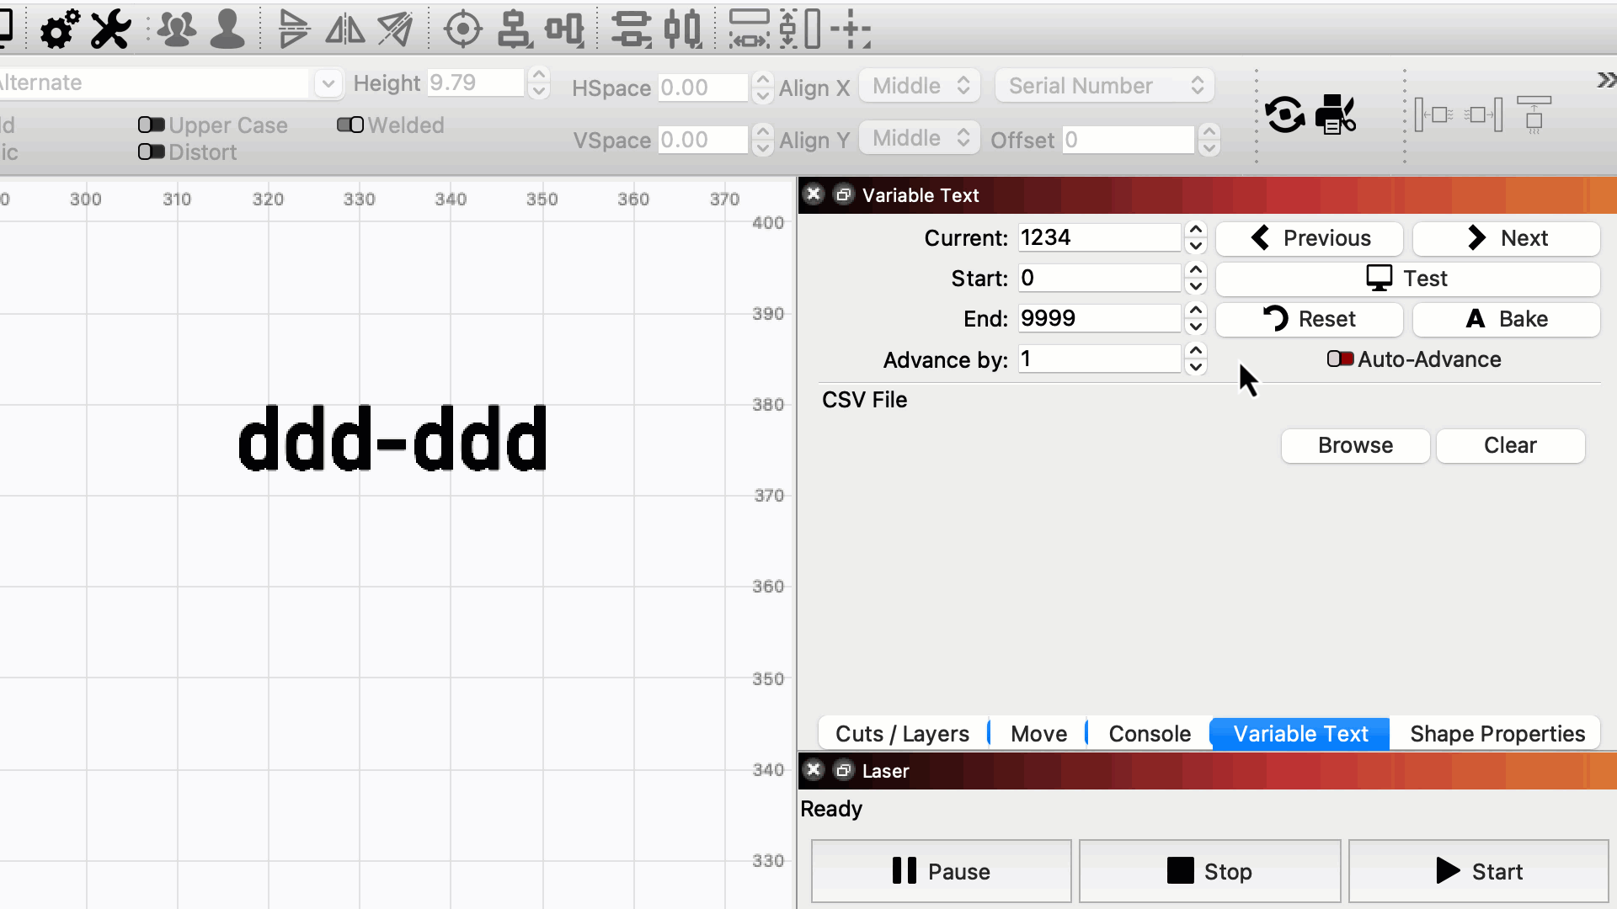The width and height of the screenshot is (1617, 909).
Task: Open Settings with the gears icon
Action: point(60,29)
